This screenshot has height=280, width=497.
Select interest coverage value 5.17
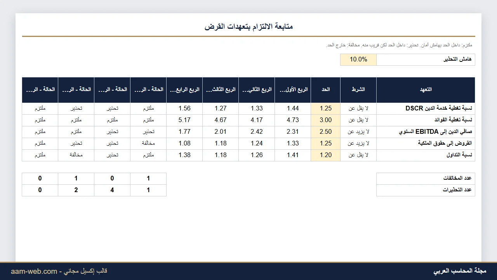point(184,120)
